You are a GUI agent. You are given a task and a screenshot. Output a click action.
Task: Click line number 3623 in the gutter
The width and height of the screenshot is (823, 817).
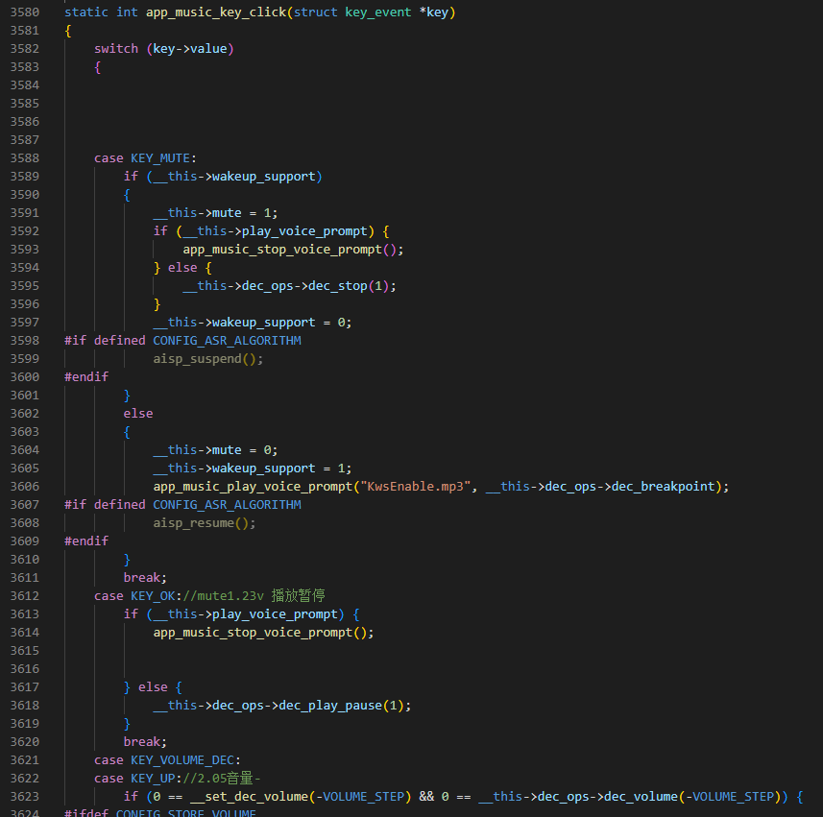tap(25, 797)
